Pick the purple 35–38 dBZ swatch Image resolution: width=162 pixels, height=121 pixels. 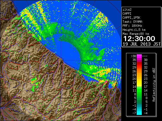pyautogui.click(x=139, y=60)
